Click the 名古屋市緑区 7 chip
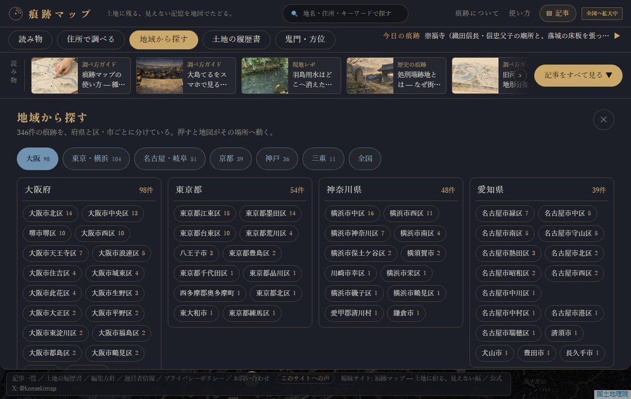The height and width of the screenshot is (399, 631). [505, 214]
